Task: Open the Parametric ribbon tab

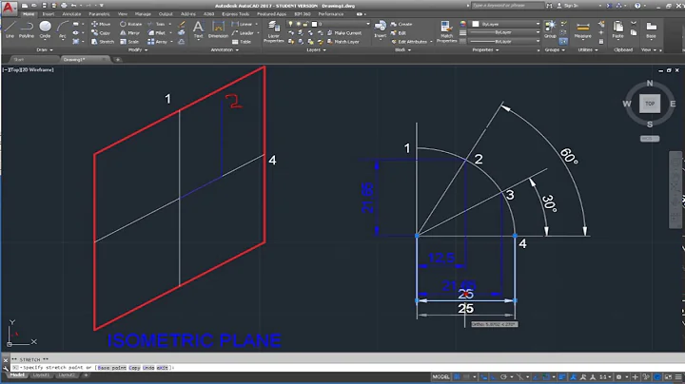Action: (x=99, y=14)
